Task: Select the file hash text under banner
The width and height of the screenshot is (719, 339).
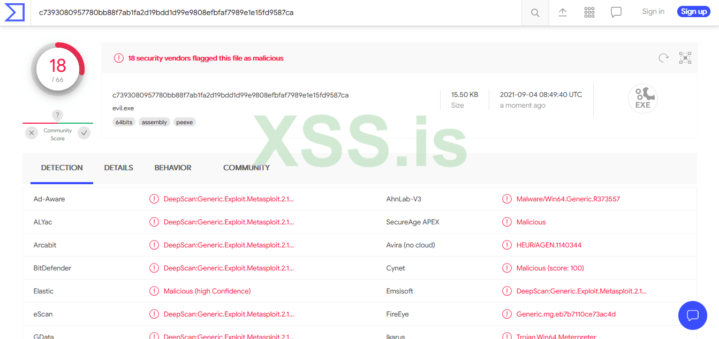Action: pos(230,95)
